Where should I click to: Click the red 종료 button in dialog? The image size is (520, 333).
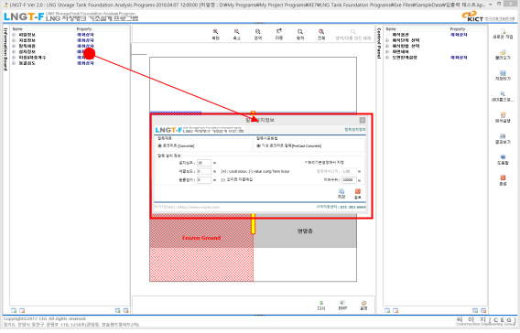[x=357, y=194]
